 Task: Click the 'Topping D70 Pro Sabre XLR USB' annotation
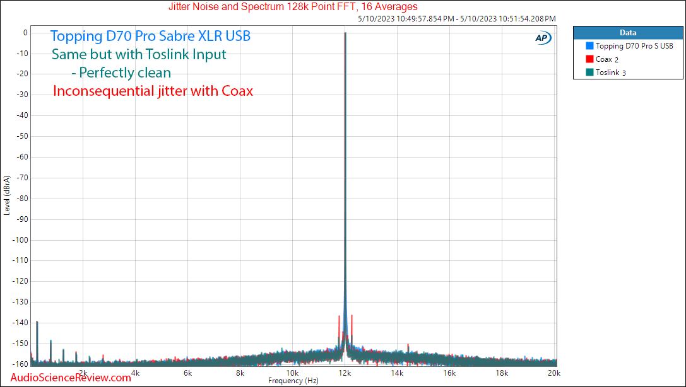click(x=150, y=36)
